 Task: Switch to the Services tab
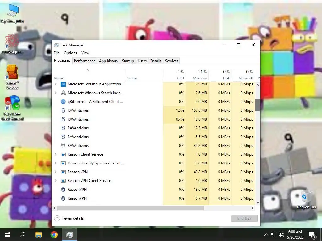(172, 61)
